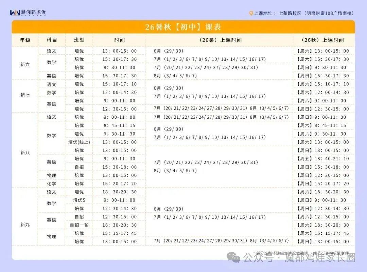The image size is (367, 272).
Task: Click the 【周六】9:00-11:00 autumn cell
Action: 324,101
